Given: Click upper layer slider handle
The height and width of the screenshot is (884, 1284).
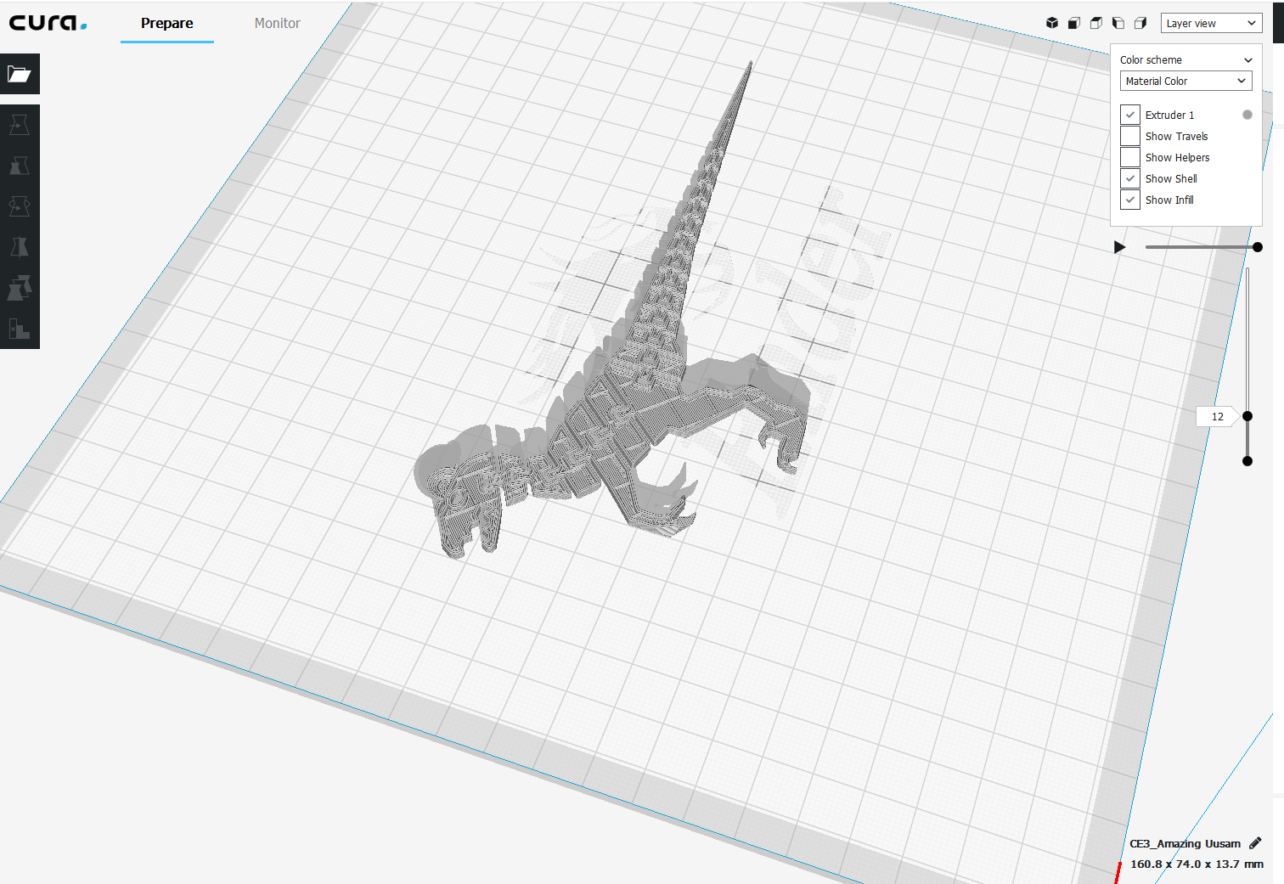Looking at the screenshot, I should [1247, 416].
